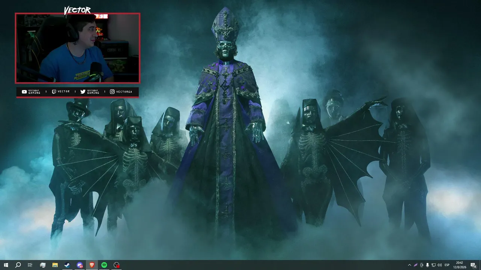Open File Explorer folder icon in taskbar
The width and height of the screenshot is (481, 270).
[x=55, y=265]
